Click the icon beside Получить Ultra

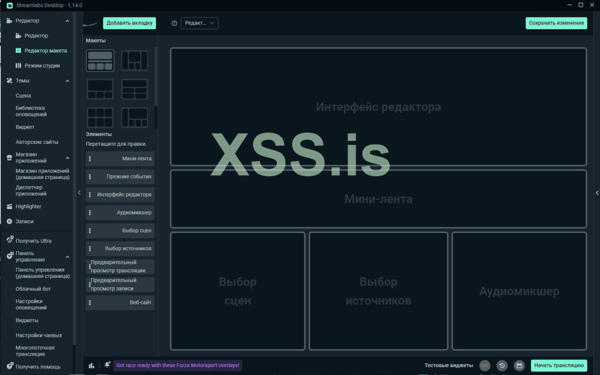(x=9, y=240)
